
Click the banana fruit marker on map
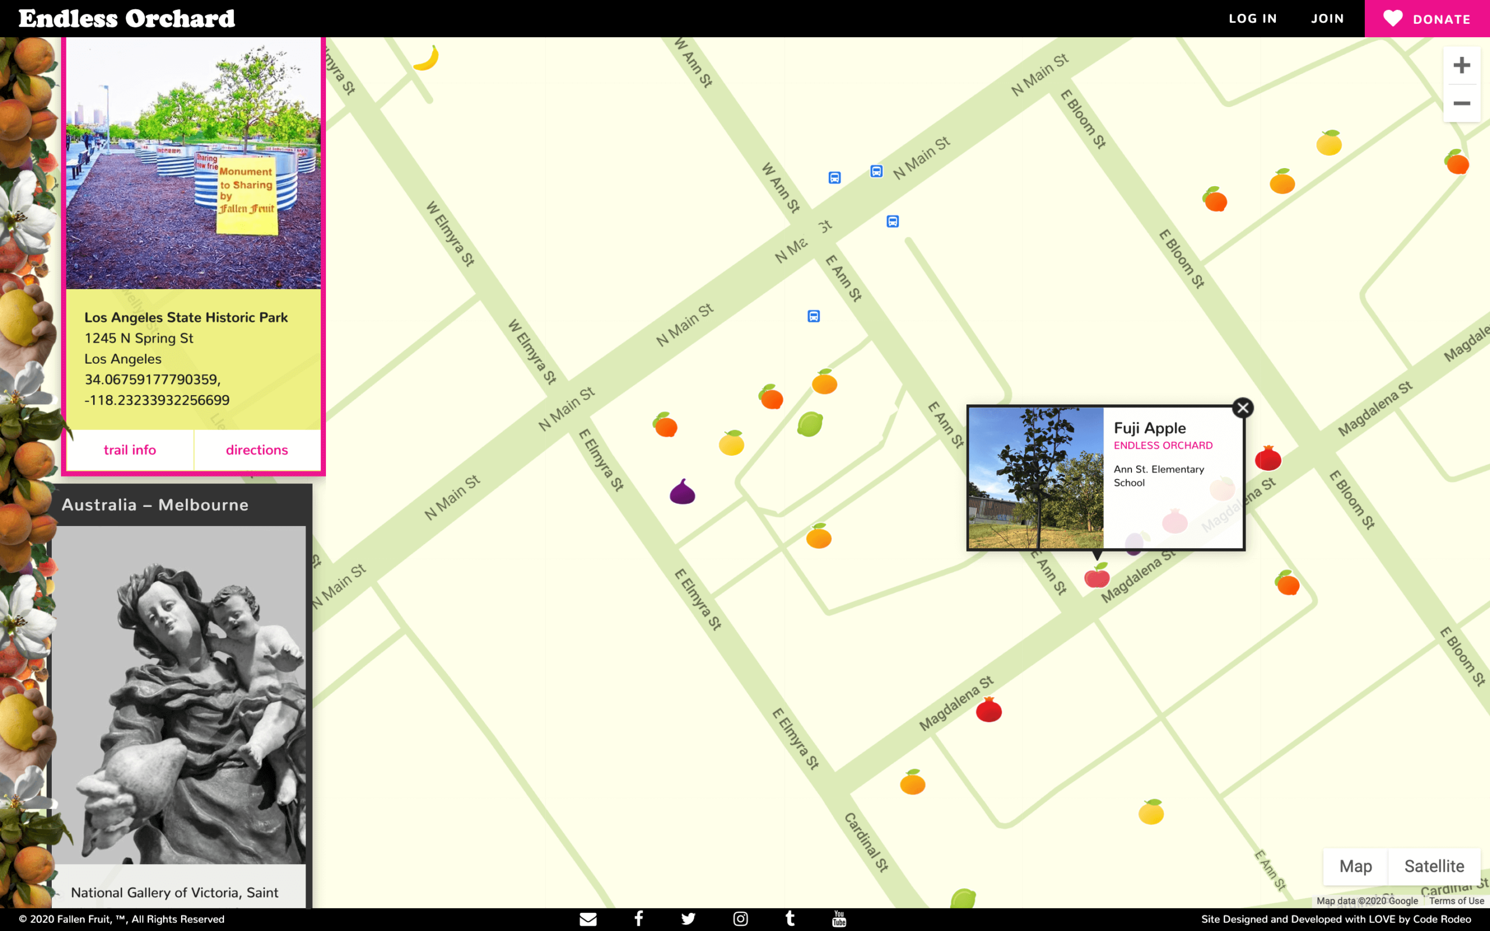(x=426, y=58)
